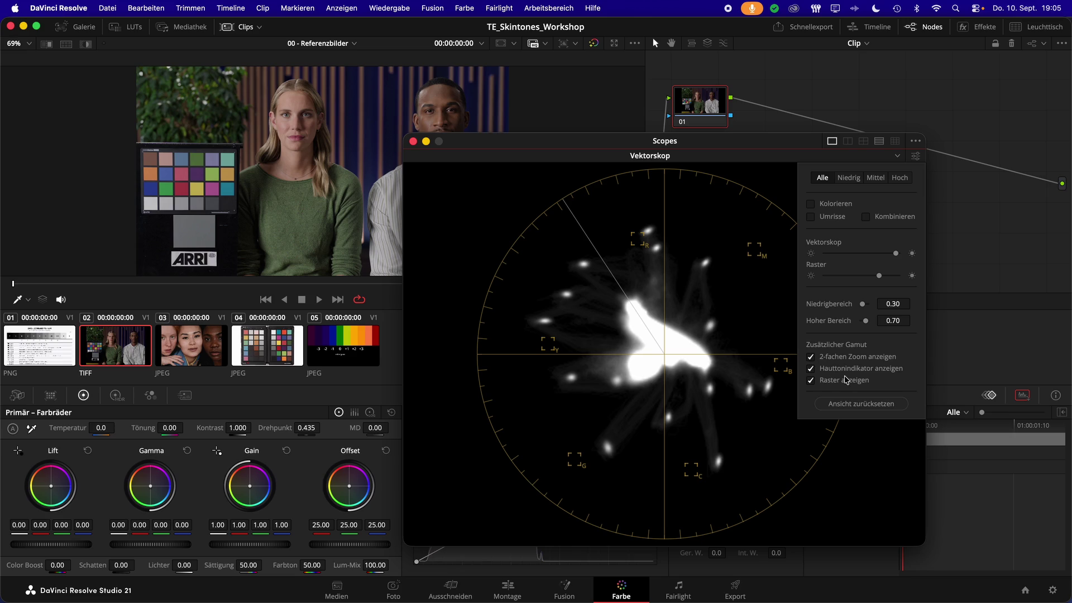
Task: Enable the Kolorieren checkbox
Action: (811, 204)
